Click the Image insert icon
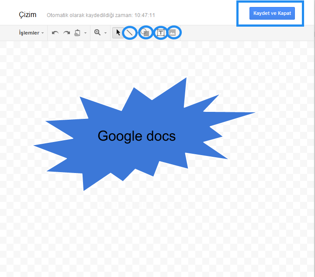Screen dimensions: 315x277 click(173, 32)
